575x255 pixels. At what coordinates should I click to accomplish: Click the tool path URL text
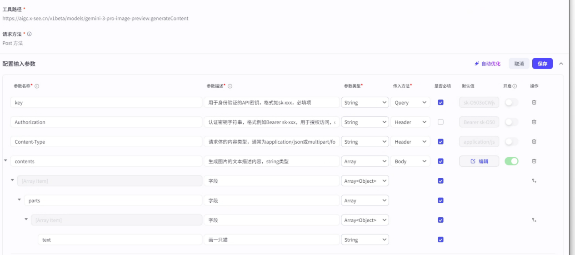coord(95,19)
